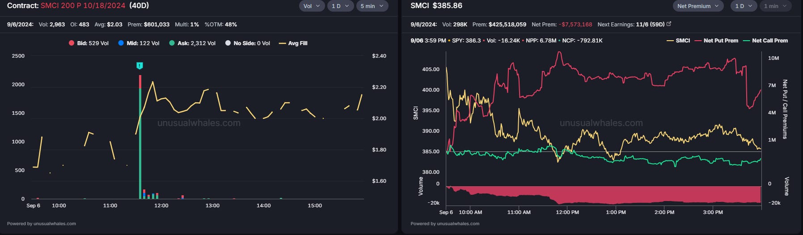Click the 10M premium axis label
The image size is (803, 235).
[x=773, y=58]
